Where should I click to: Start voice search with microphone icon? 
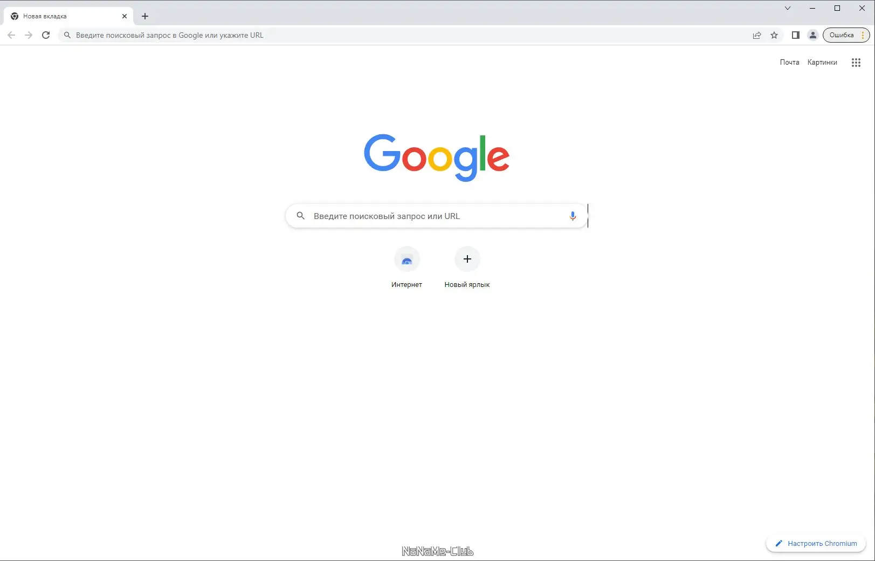point(573,216)
